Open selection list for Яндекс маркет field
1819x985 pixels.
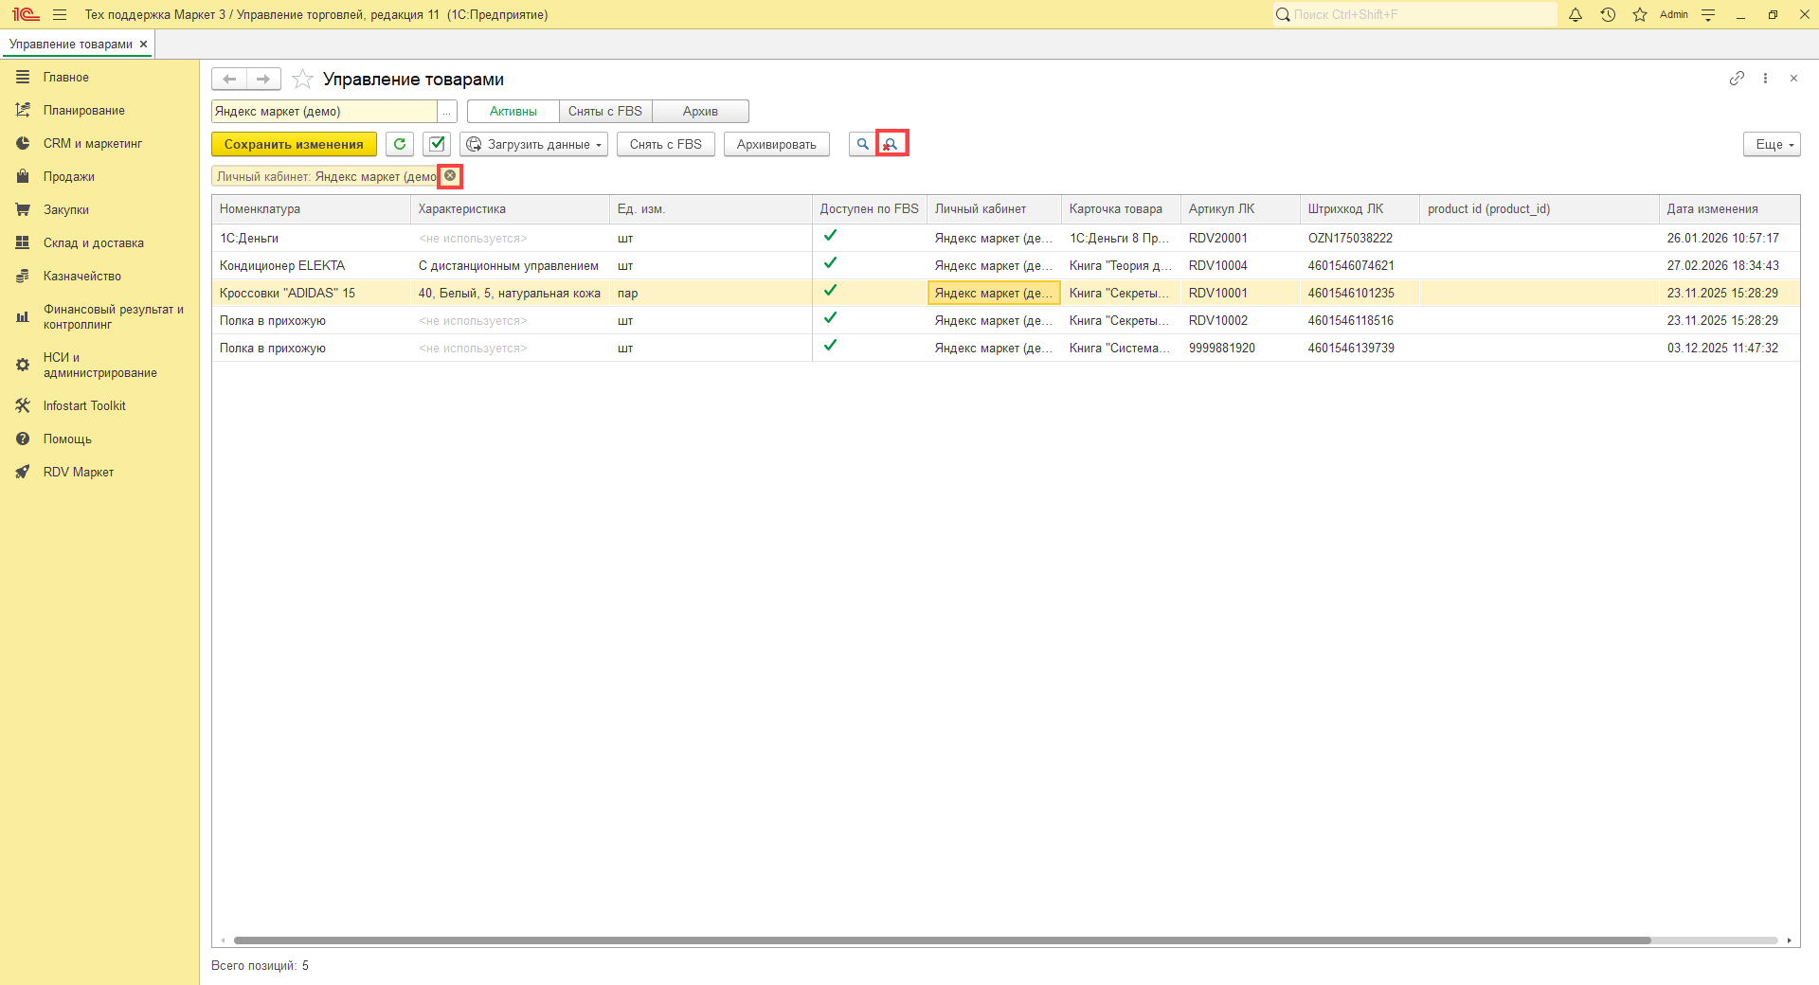[447, 112]
